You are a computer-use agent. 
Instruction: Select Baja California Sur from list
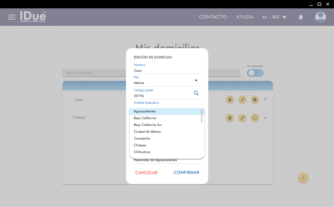pos(148,125)
